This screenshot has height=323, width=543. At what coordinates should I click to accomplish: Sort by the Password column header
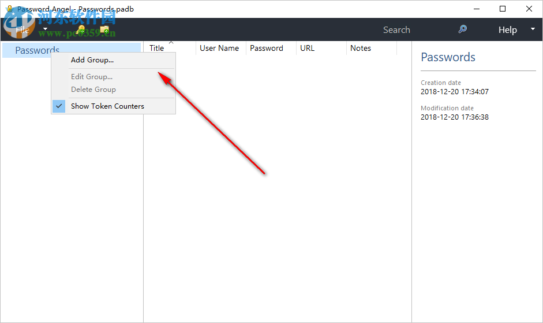tap(271, 48)
